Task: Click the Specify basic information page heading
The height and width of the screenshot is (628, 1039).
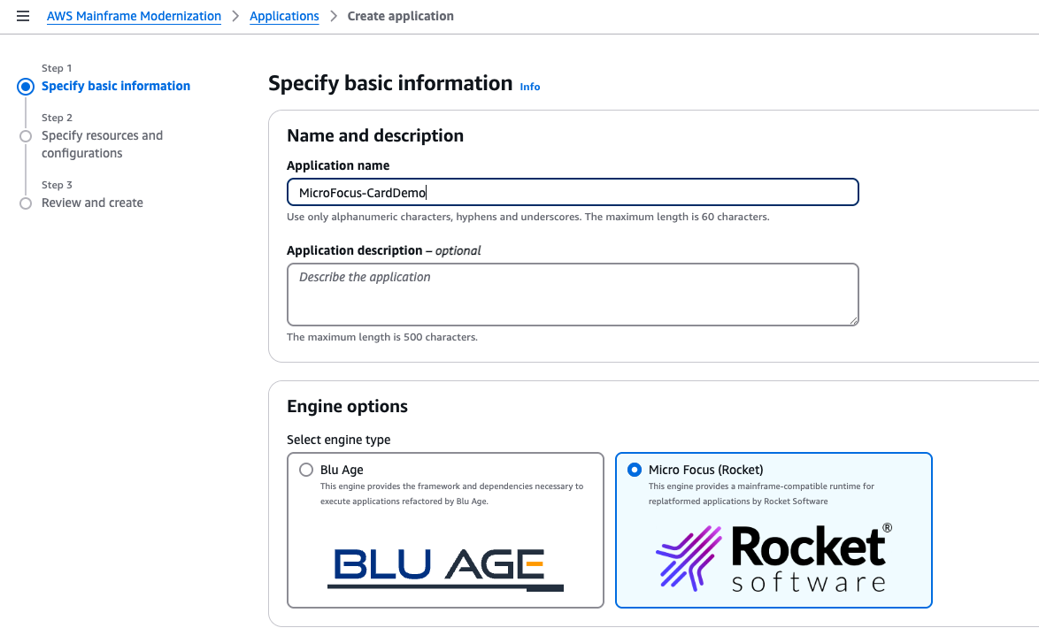Action: tap(389, 82)
